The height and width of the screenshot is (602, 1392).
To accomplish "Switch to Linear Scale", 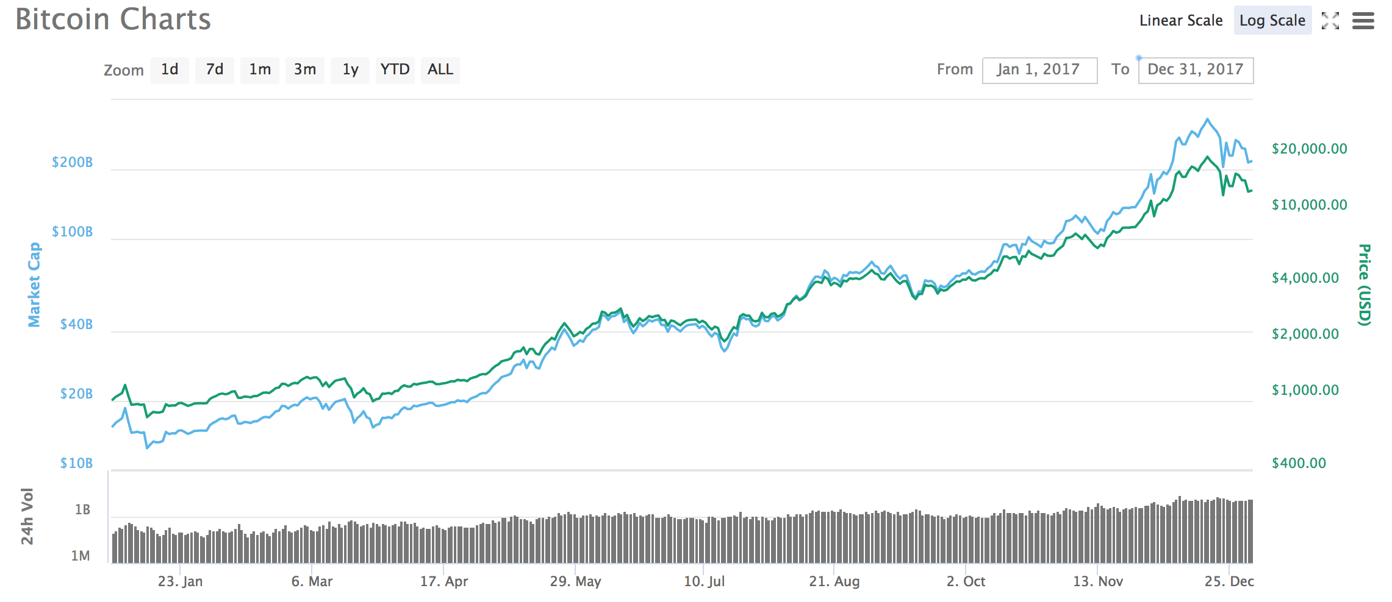I will [1181, 21].
